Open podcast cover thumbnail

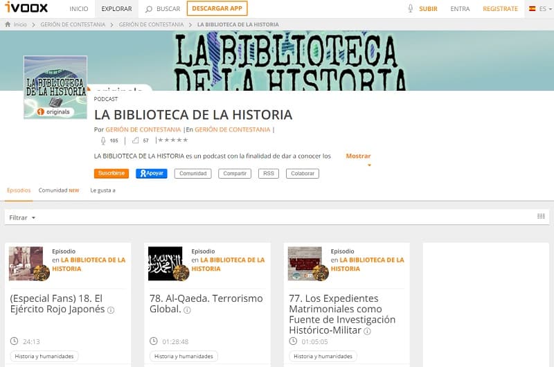tap(55, 87)
